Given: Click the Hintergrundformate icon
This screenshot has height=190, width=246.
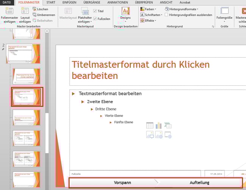Looking at the screenshot, I should [167, 9].
